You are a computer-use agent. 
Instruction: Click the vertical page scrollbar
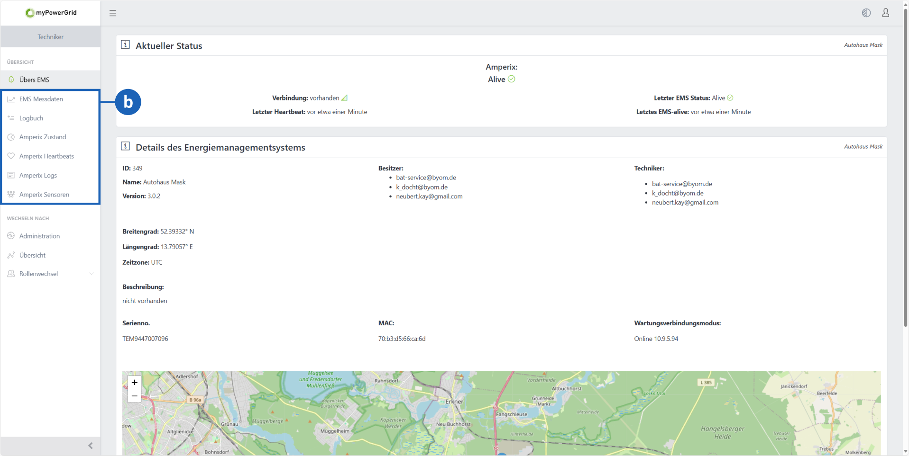[905, 166]
